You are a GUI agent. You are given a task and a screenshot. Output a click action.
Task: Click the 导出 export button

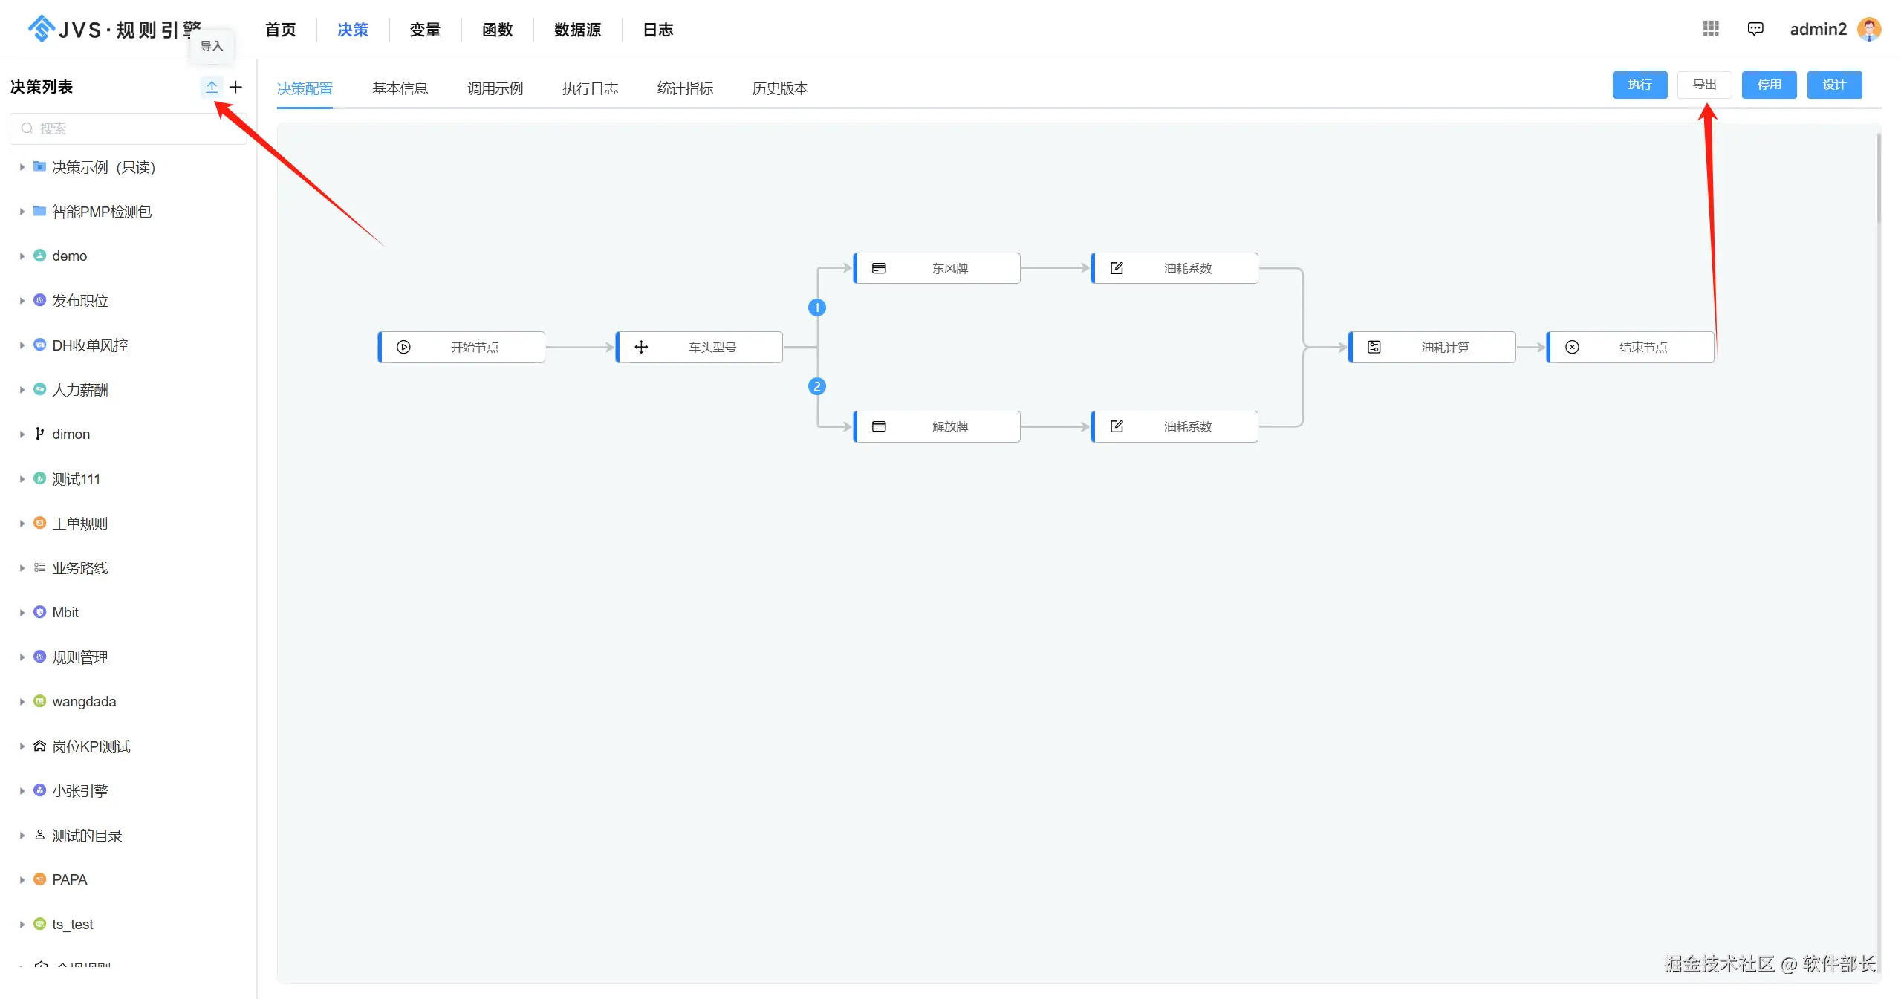click(1704, 85)
